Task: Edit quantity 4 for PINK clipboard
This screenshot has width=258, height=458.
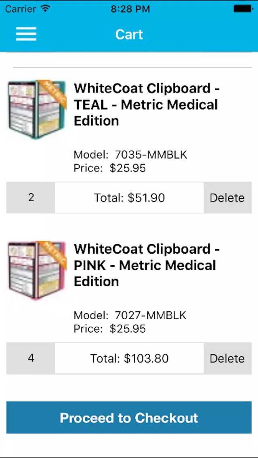Action: click(x=31, y=358)
